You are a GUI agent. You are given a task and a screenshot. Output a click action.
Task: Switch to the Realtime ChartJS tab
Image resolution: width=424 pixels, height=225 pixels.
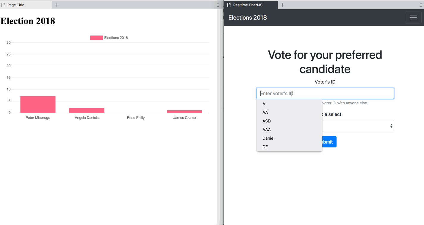pos(251,5)
